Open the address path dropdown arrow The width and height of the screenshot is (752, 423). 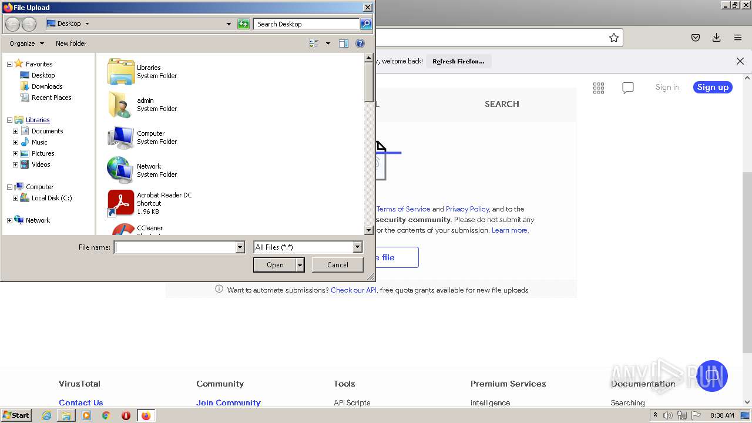click(x=229, y=24)
